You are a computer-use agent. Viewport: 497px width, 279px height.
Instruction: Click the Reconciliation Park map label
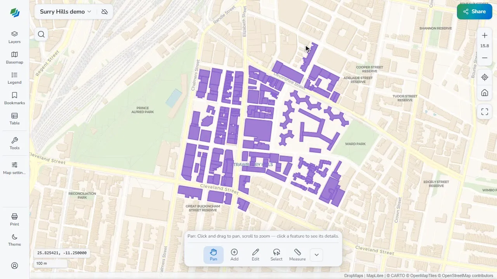(82, 195)
